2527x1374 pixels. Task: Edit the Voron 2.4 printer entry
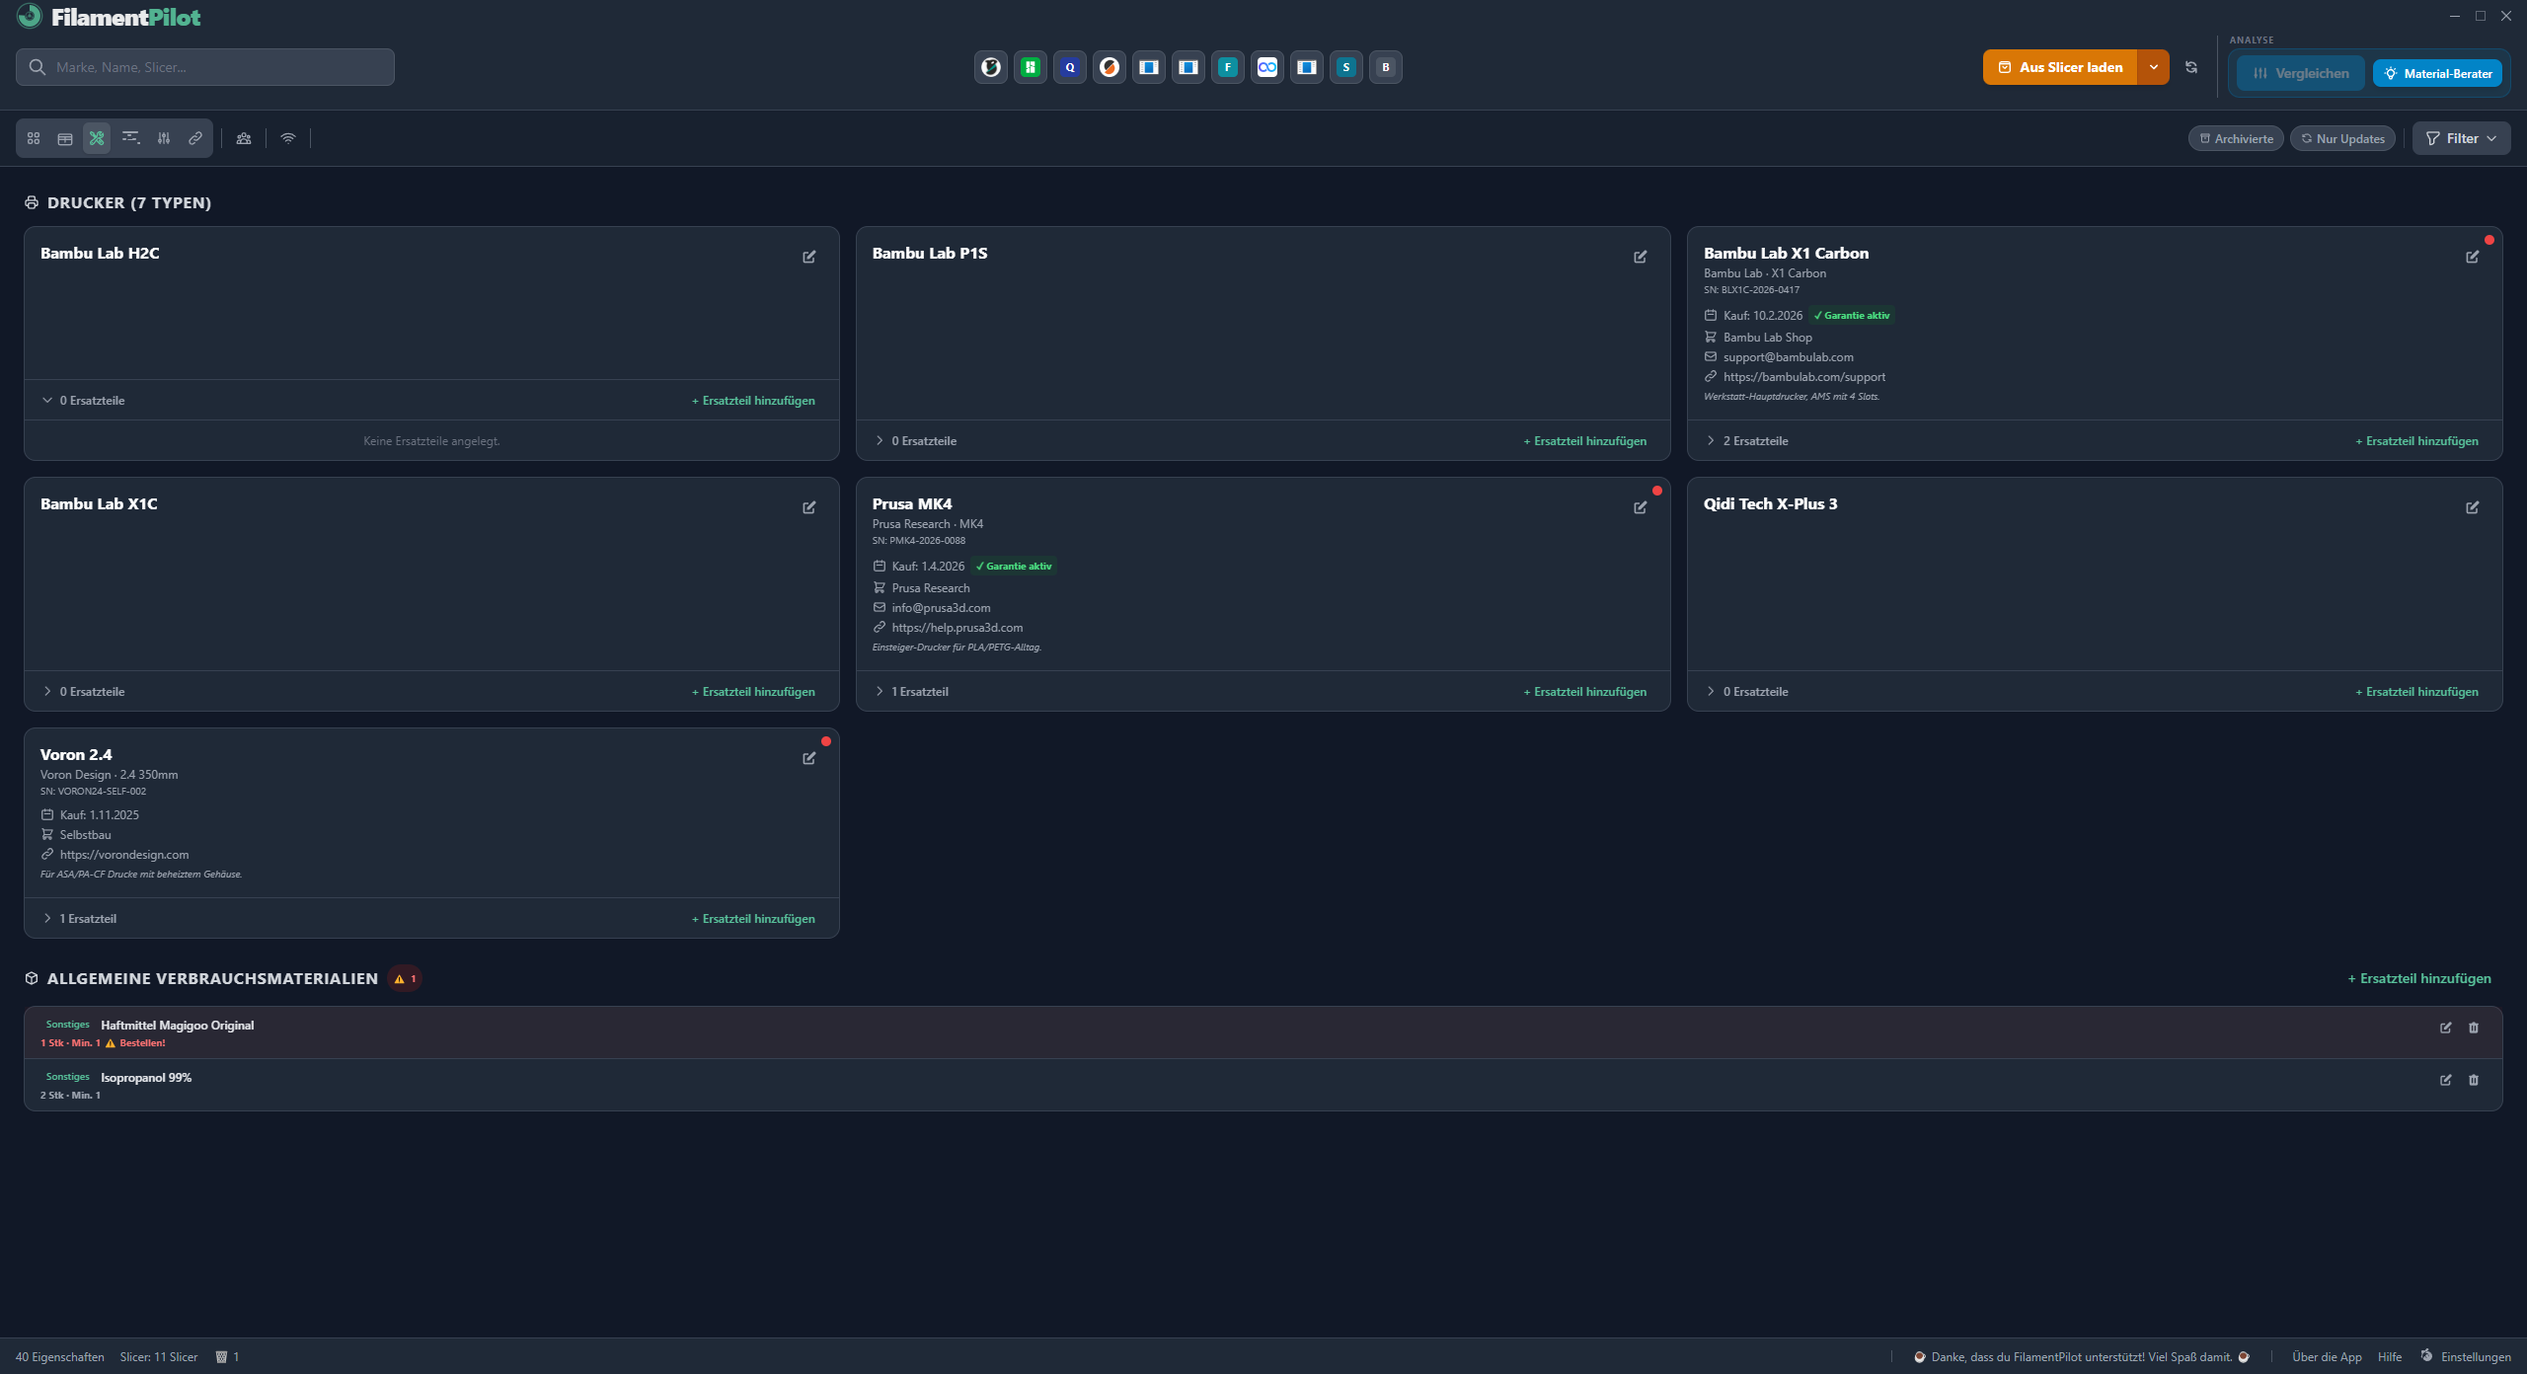click(x=809, y=758)
